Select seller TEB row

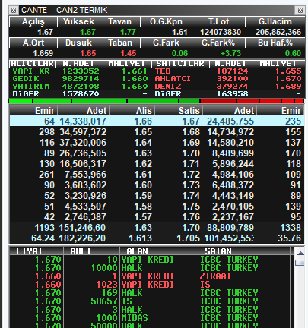(228, 71)
